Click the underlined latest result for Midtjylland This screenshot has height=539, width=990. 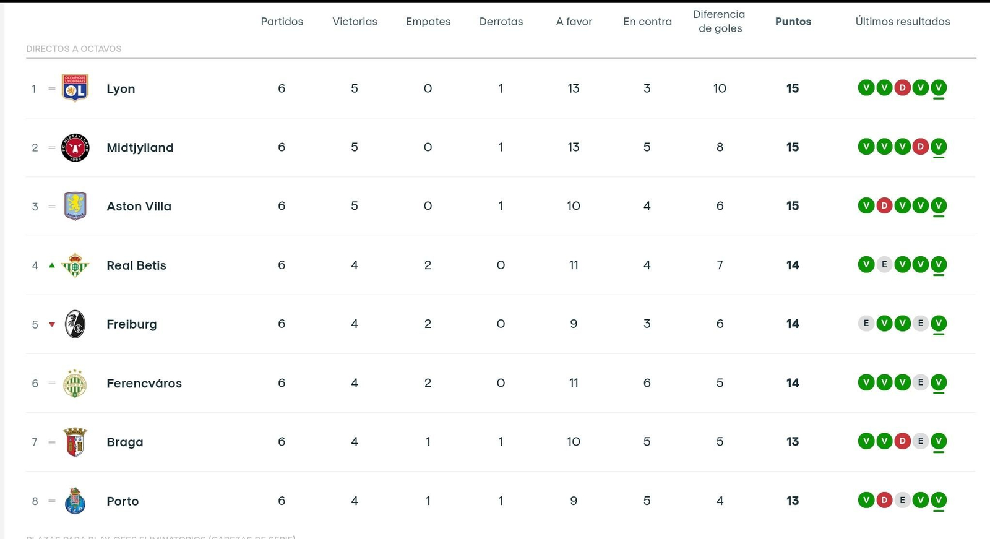pyautogui.click(x=939, y=147)
